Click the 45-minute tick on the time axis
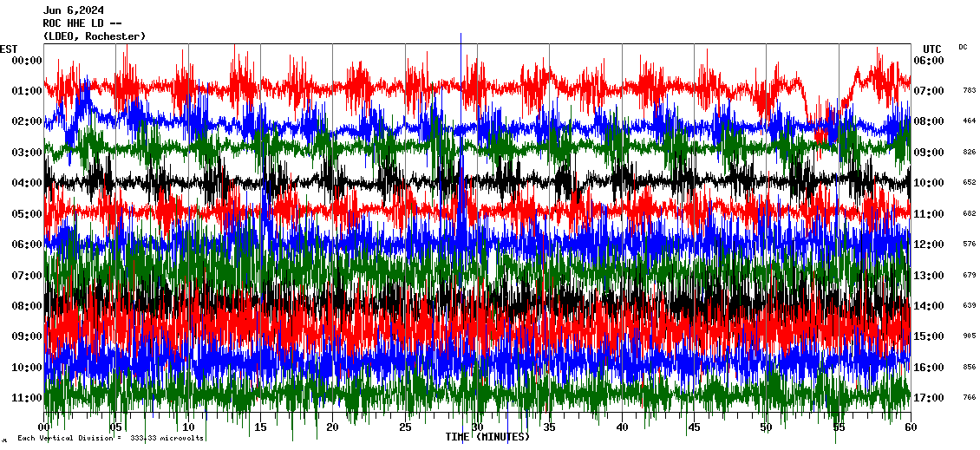The height and width of the screenshot is (450, 980). click(x=694, y=427)
